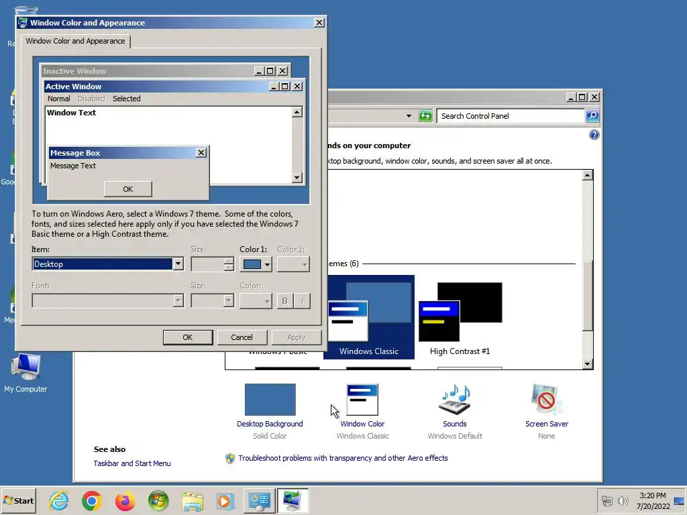Click the Control Panel search magnifier
This screenshot has height=515, width=687.
592,116
